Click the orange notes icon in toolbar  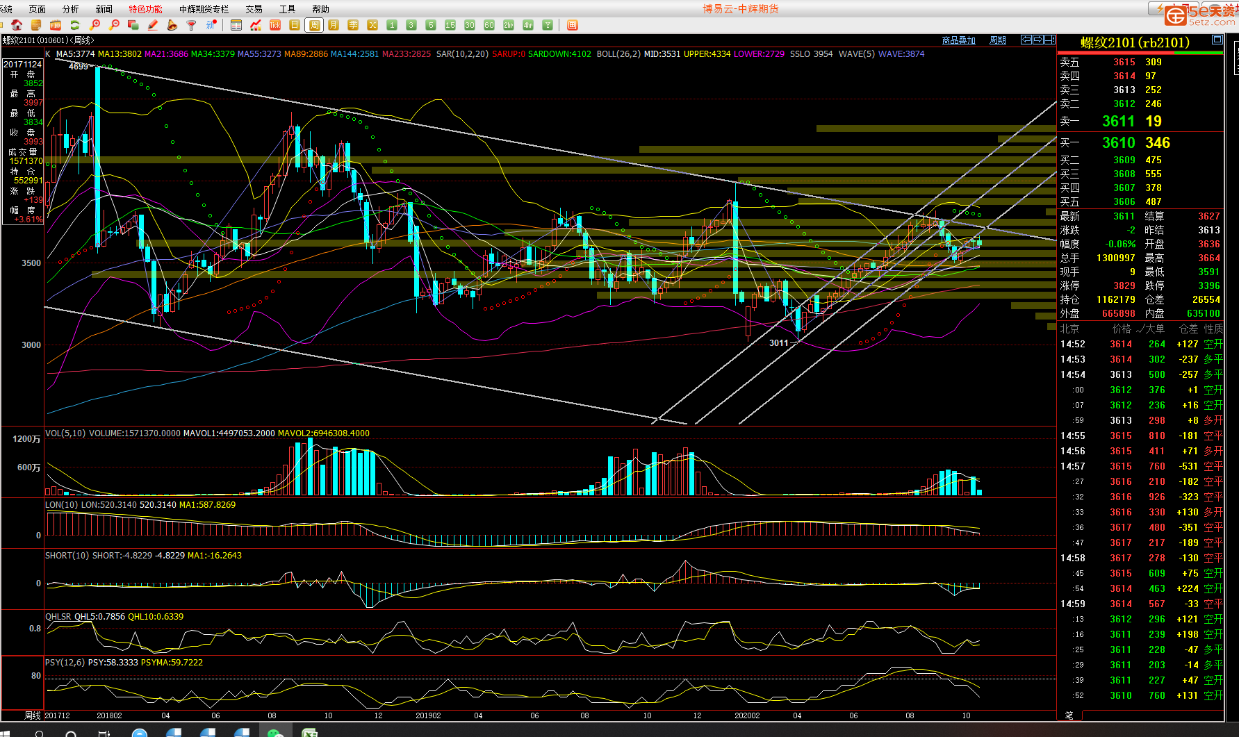pos(36,25)
